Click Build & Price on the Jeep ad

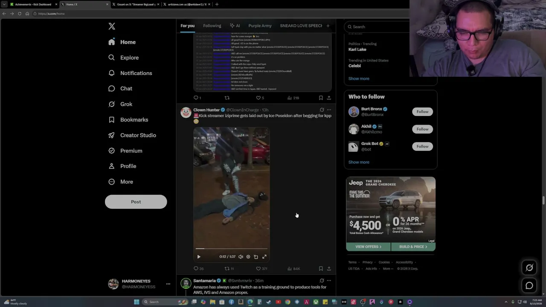[x=413, y=247]
